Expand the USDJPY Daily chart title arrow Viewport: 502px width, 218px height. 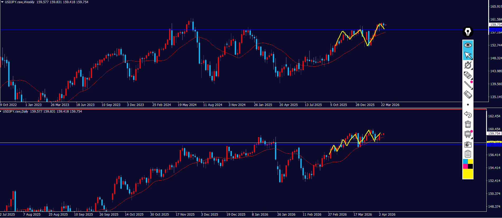[x=1, y=112]
